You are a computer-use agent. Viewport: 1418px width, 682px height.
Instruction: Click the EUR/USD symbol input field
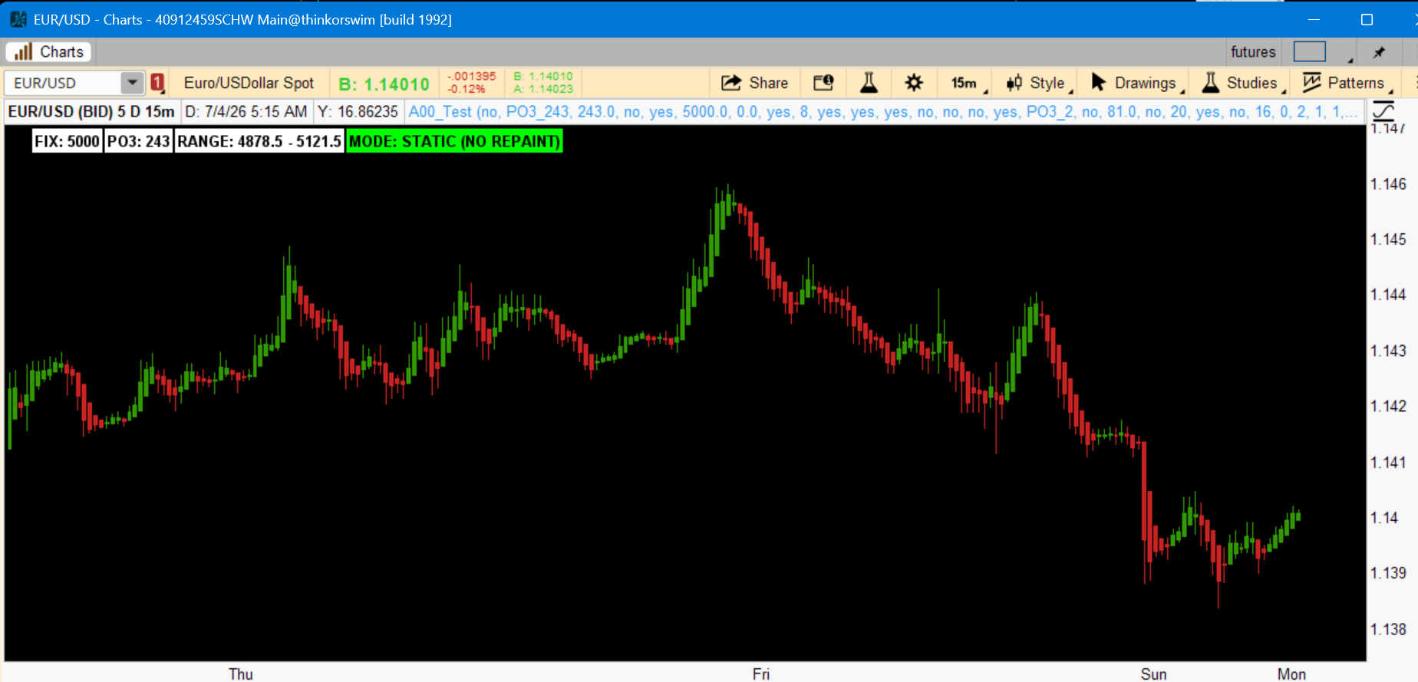pos(63,83)
